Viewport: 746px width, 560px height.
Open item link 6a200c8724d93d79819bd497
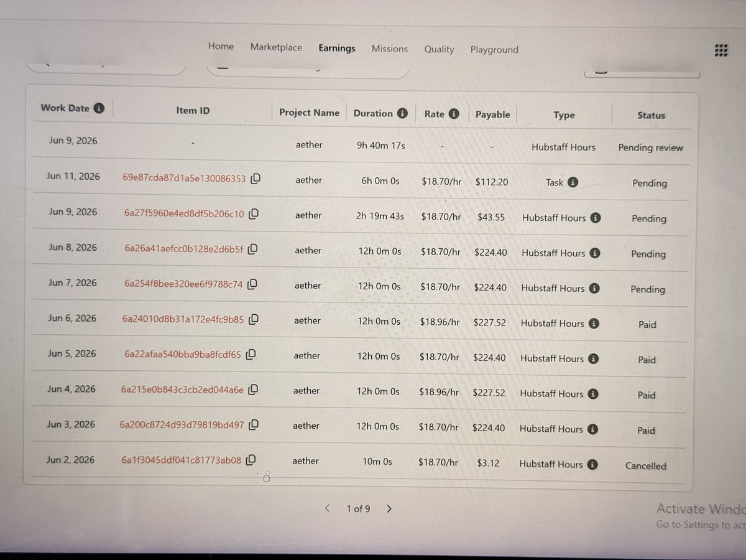[182, 425]
